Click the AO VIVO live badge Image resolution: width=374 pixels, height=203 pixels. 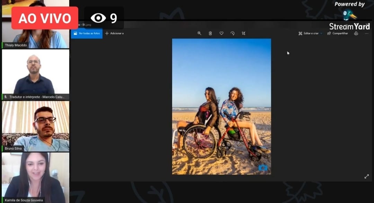point(45,18)
